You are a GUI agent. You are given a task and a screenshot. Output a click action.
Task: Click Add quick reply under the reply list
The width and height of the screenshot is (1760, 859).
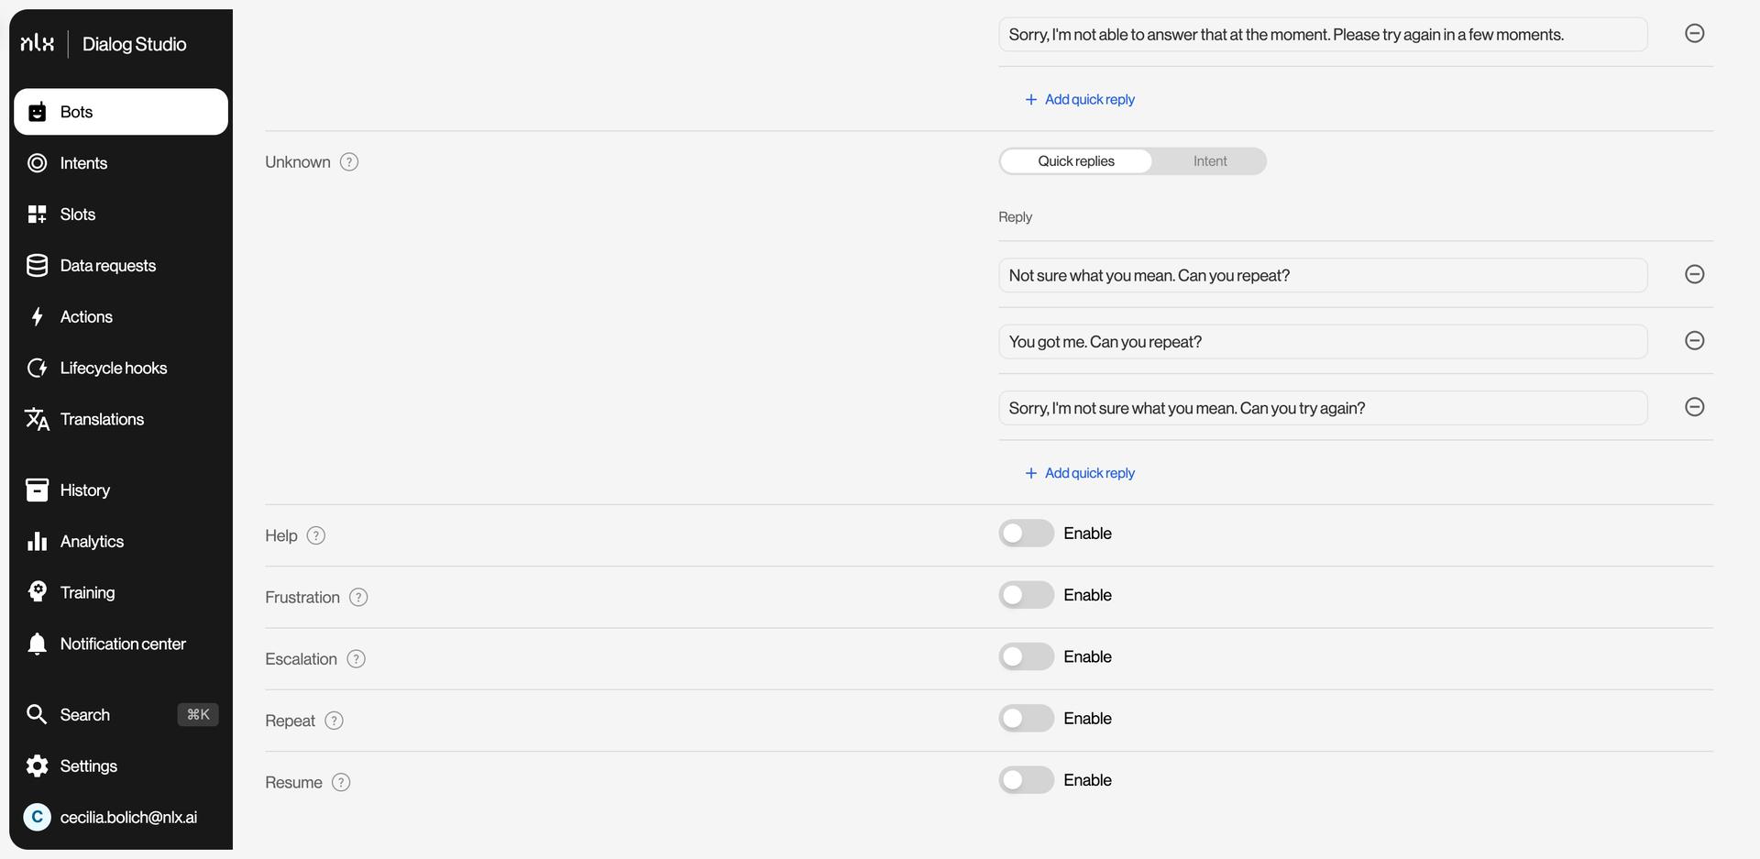click(1079, 472)
